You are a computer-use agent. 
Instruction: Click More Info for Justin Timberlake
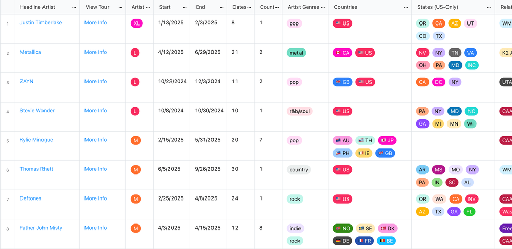(x=96, y=23)
